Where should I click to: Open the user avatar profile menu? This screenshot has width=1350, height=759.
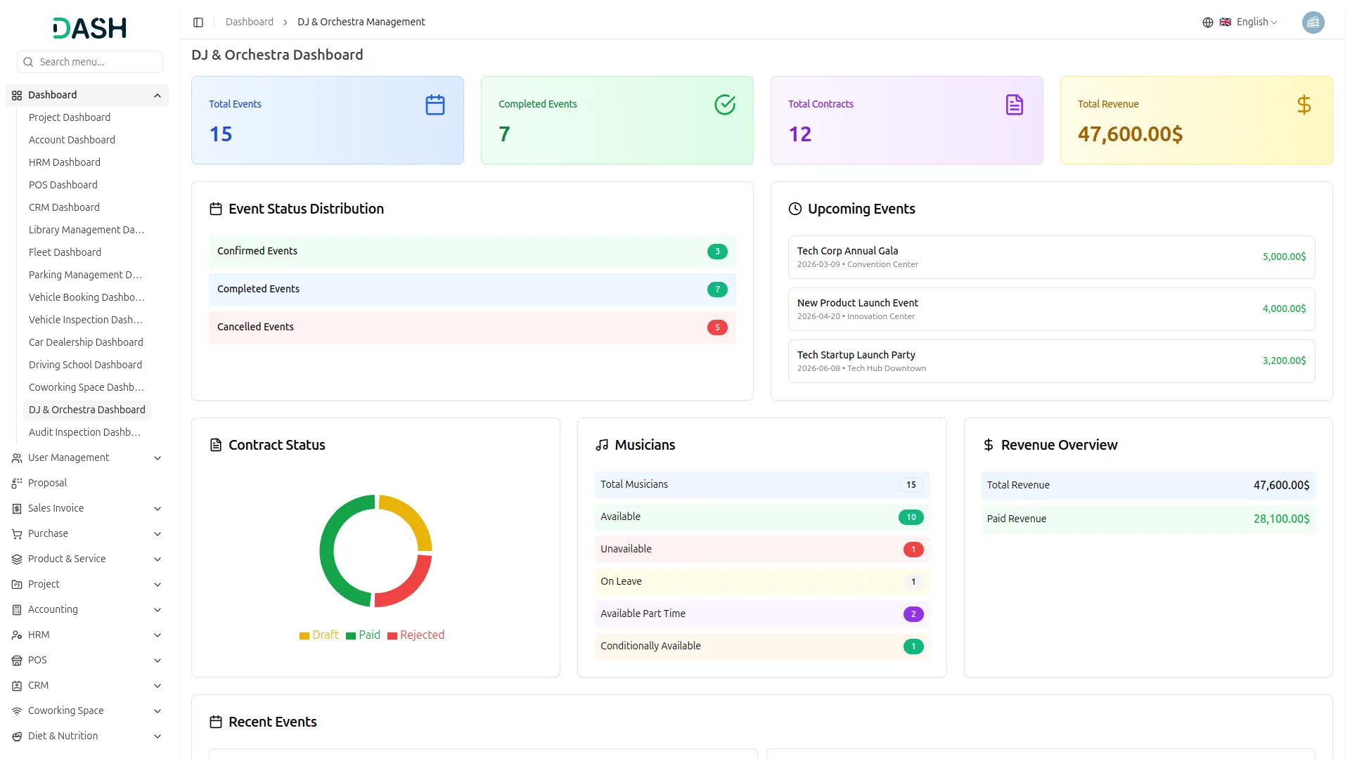(1313, 22)
